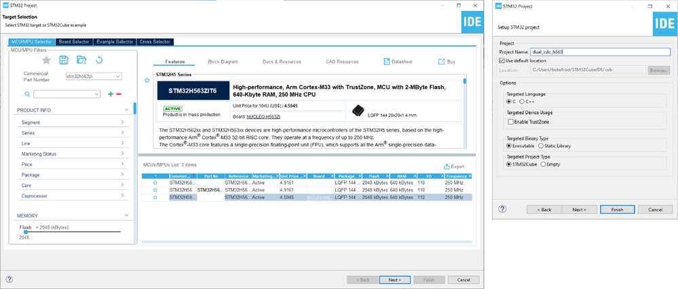Open the NUCLEO-H563ZI board link
The image size is (678, 289).
click(264, 117)
